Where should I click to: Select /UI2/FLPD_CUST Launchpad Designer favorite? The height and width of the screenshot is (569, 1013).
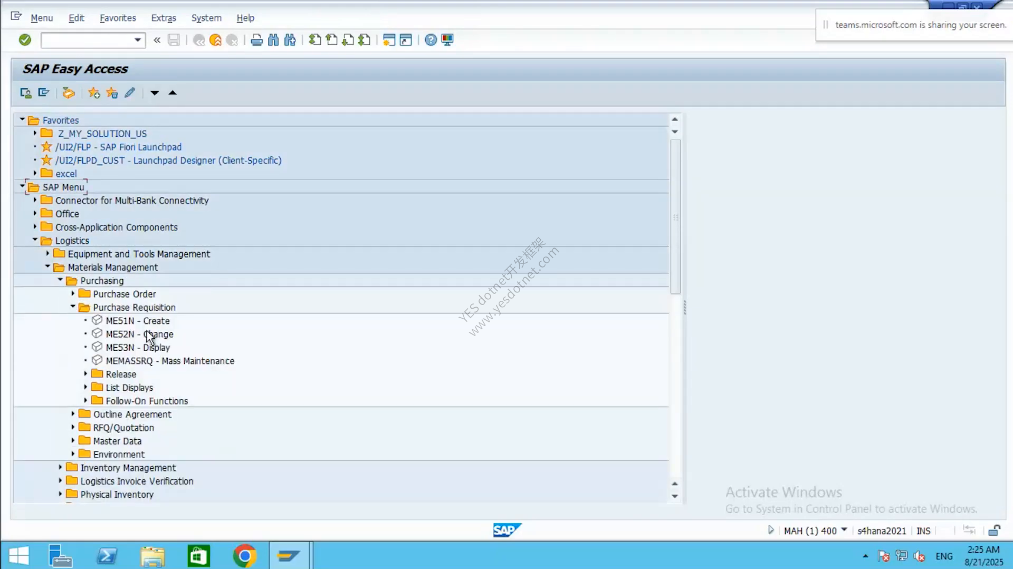[x=168, y=161]
